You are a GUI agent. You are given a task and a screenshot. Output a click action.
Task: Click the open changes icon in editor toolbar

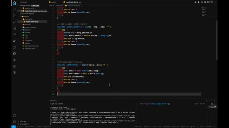tap(208, 2)
